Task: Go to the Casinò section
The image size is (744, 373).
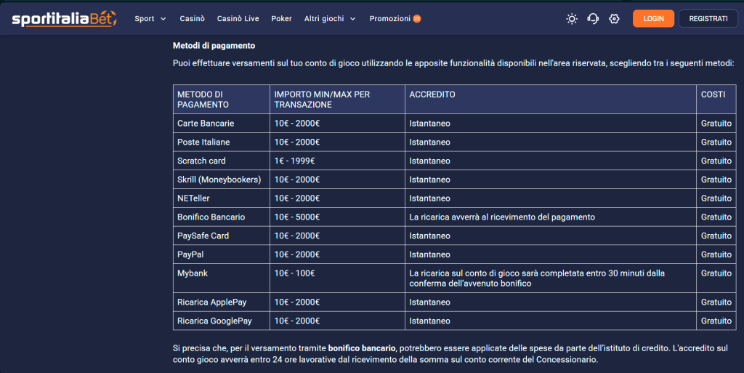Action: 193,19
